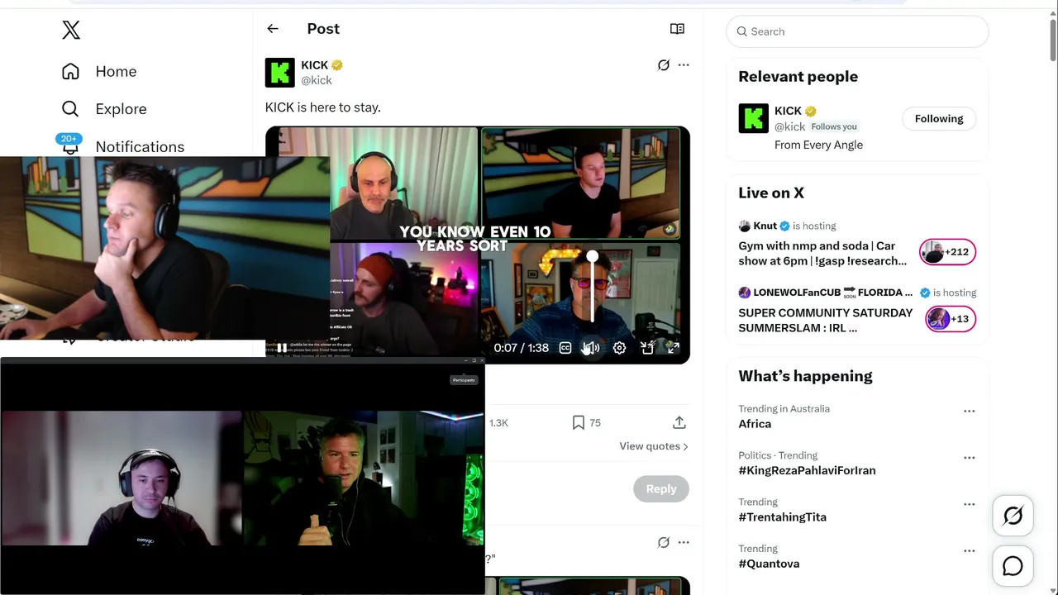Open more options on the reply post

tap(684, 543)
